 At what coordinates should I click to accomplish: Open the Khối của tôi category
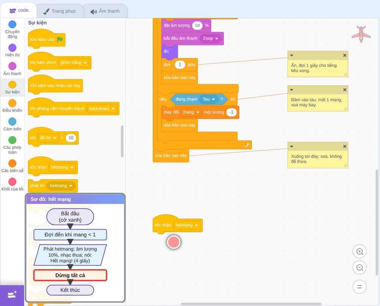13,184
